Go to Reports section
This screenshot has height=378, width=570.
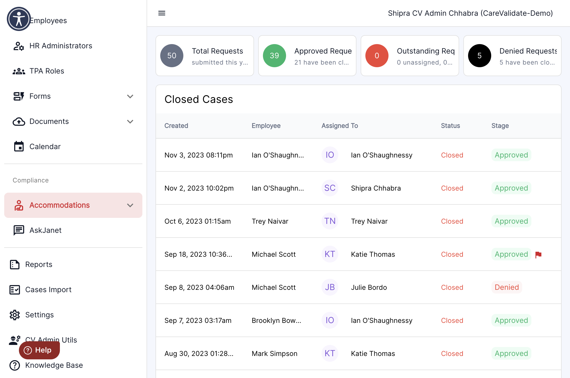click(x=73, y=265)
